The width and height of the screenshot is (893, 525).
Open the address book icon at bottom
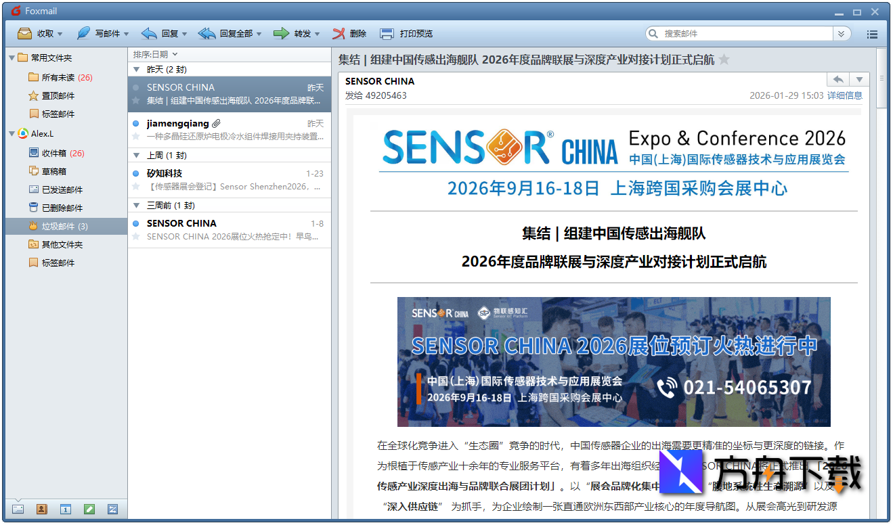(41, 508)
